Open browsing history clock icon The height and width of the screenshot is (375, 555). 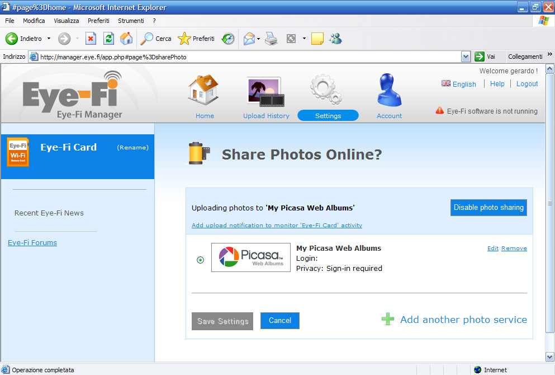[x=228, y=39]
